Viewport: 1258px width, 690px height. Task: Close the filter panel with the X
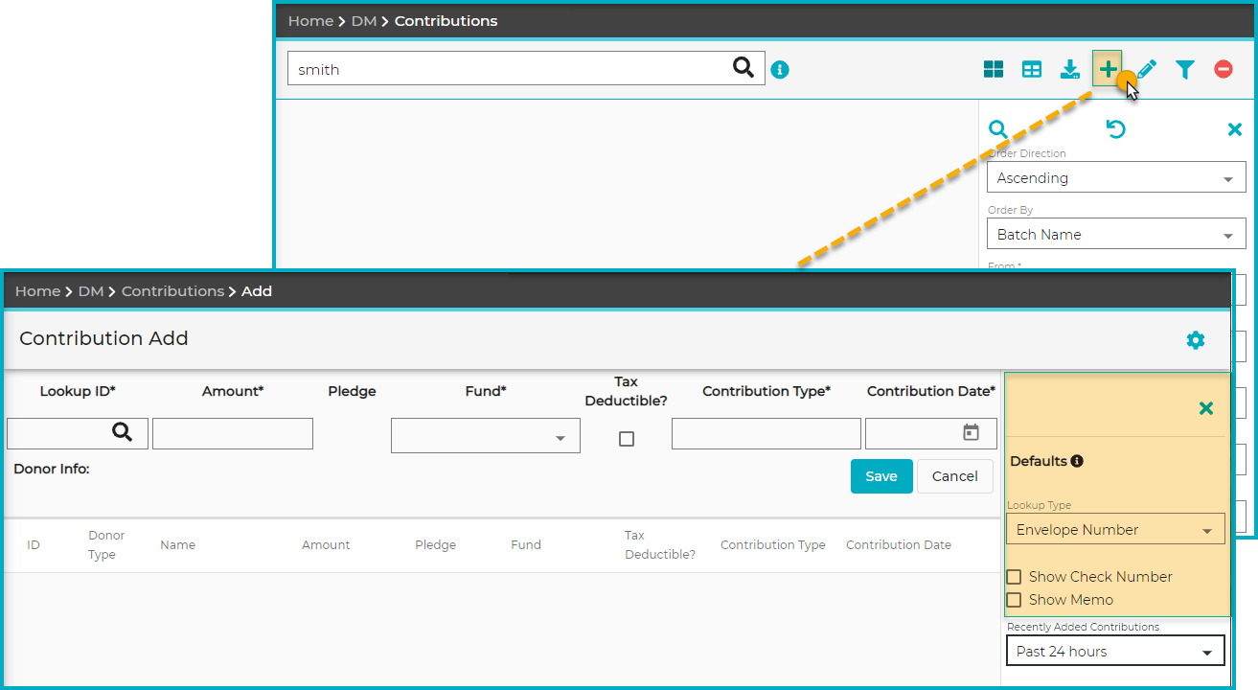[x=1235, y=129]
